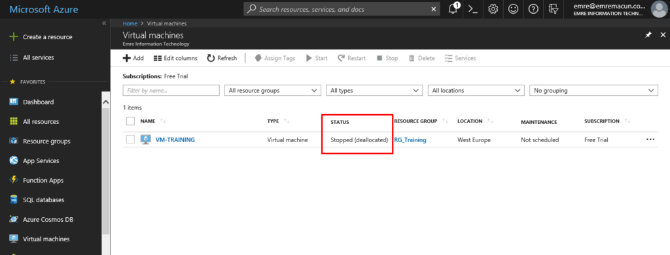Click the Stopped (deallocated) status cell
The height and width of the screenshot is (255, 670).
coord(359,140)
